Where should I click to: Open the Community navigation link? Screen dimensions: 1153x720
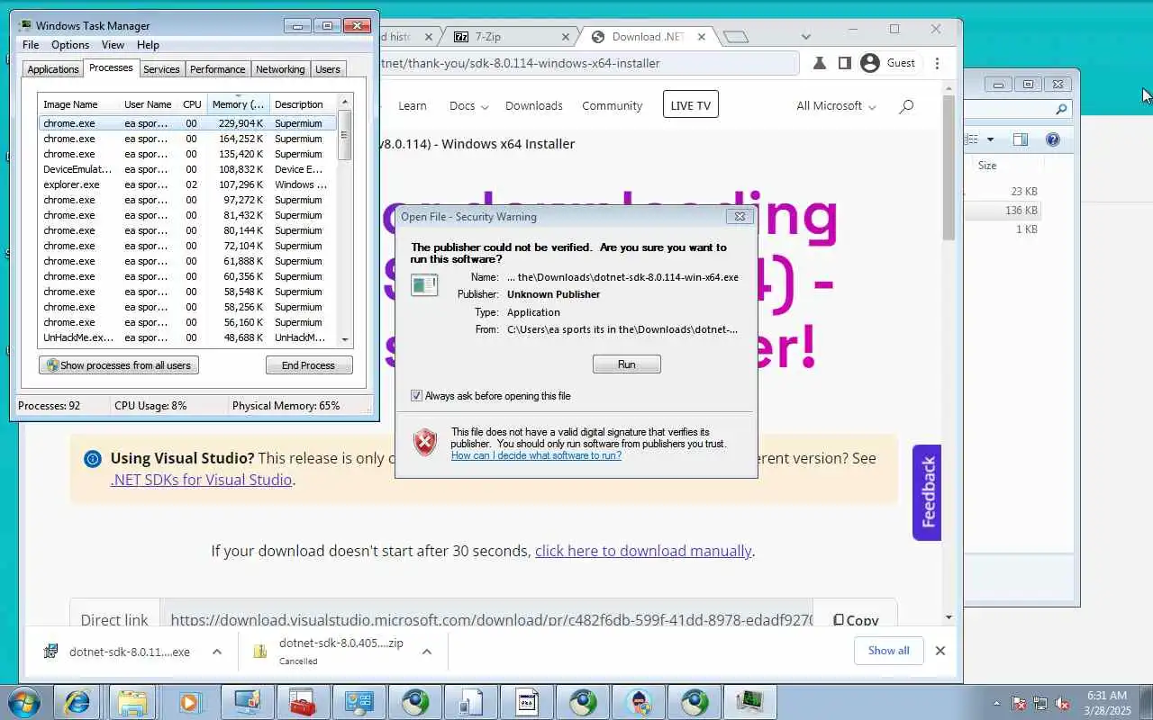tap(612, 105)
